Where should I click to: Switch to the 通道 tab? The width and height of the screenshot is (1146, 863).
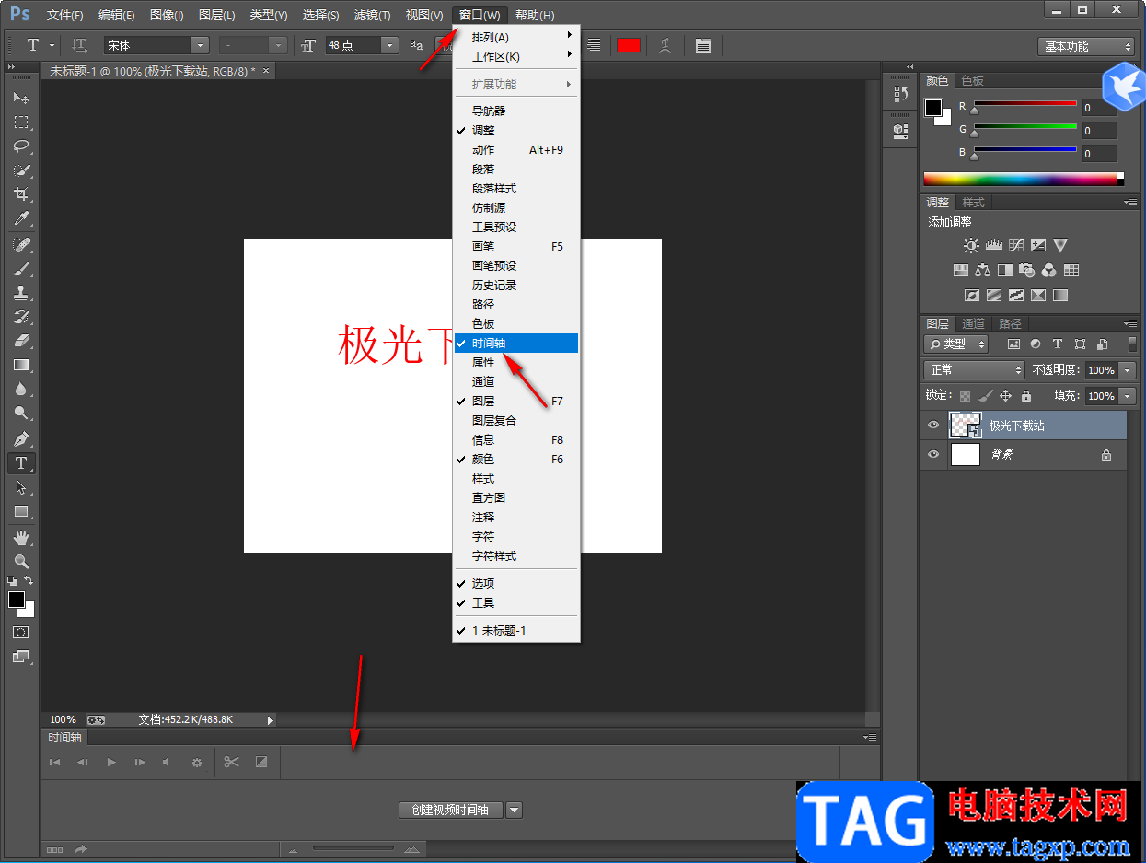coord(973,323)
